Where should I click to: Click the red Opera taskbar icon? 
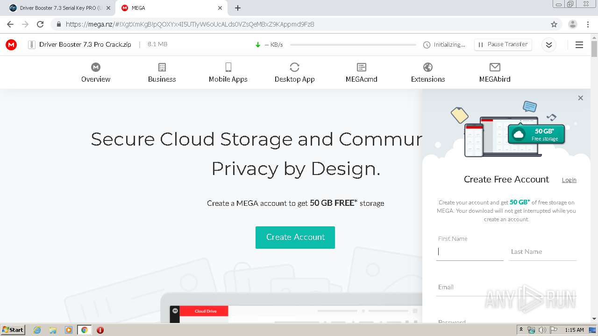point(100,330)
